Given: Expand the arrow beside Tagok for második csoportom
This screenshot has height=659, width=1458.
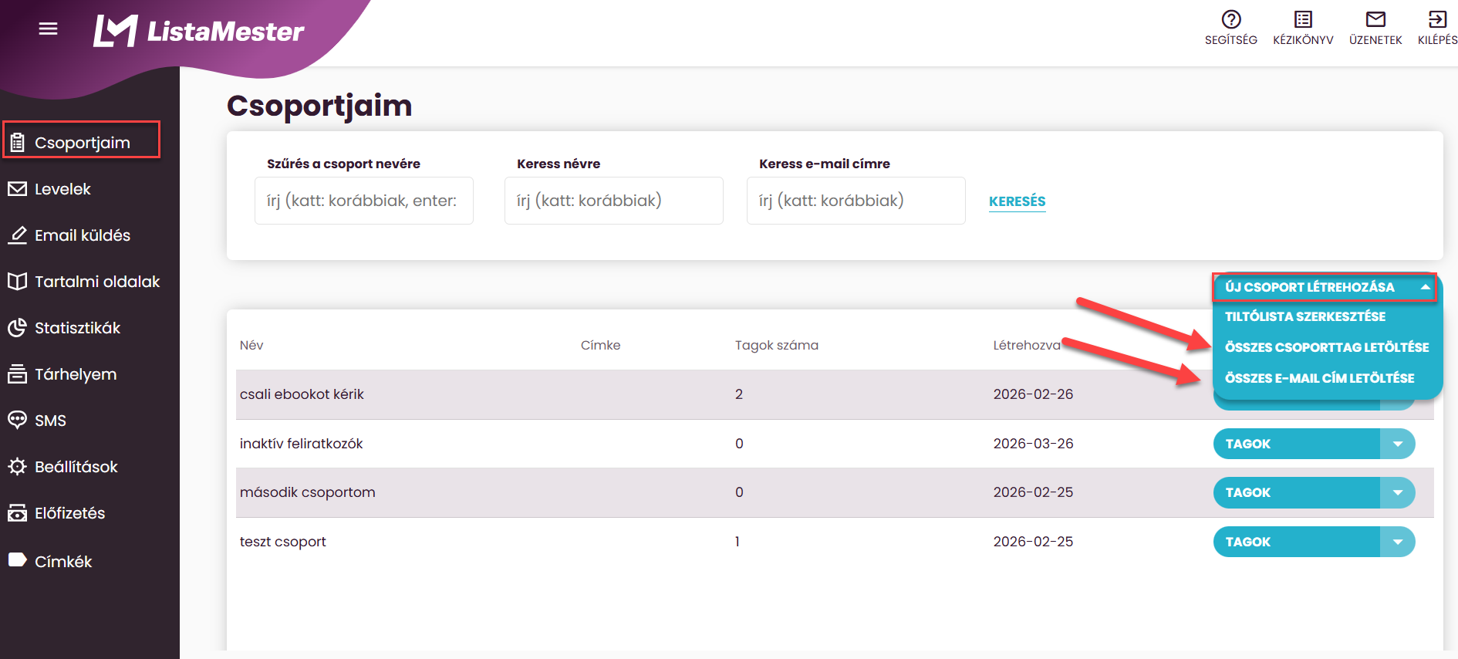Looking at the screenshot, I should pyautogui.click(x=1397, y=492).
